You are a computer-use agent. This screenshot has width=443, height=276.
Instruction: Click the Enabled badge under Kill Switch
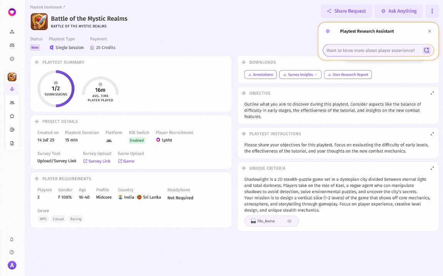pos(137,140)
